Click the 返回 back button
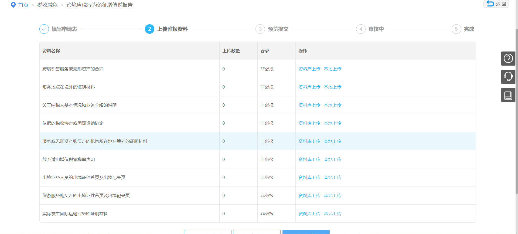 click(x=496, y=4)
